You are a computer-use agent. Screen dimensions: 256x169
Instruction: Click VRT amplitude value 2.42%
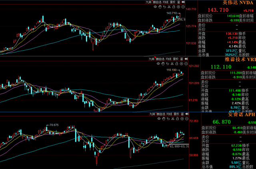236,103
